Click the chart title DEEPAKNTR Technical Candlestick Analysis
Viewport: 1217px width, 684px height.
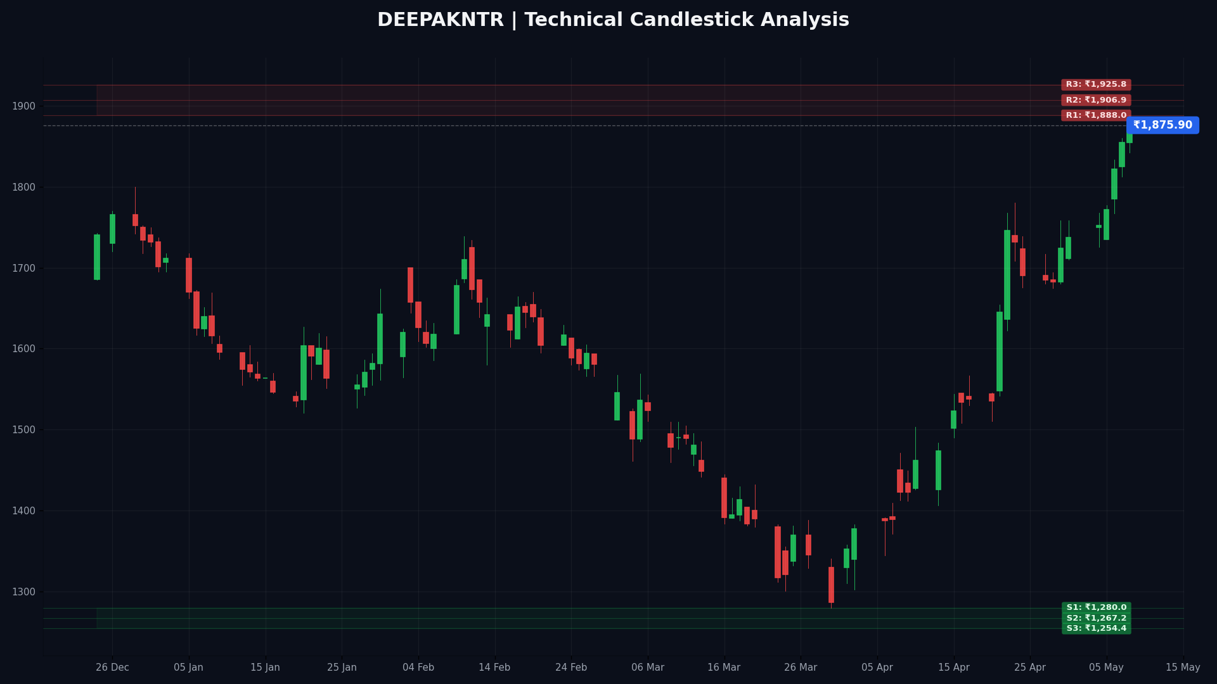click(x=613, y=20)
